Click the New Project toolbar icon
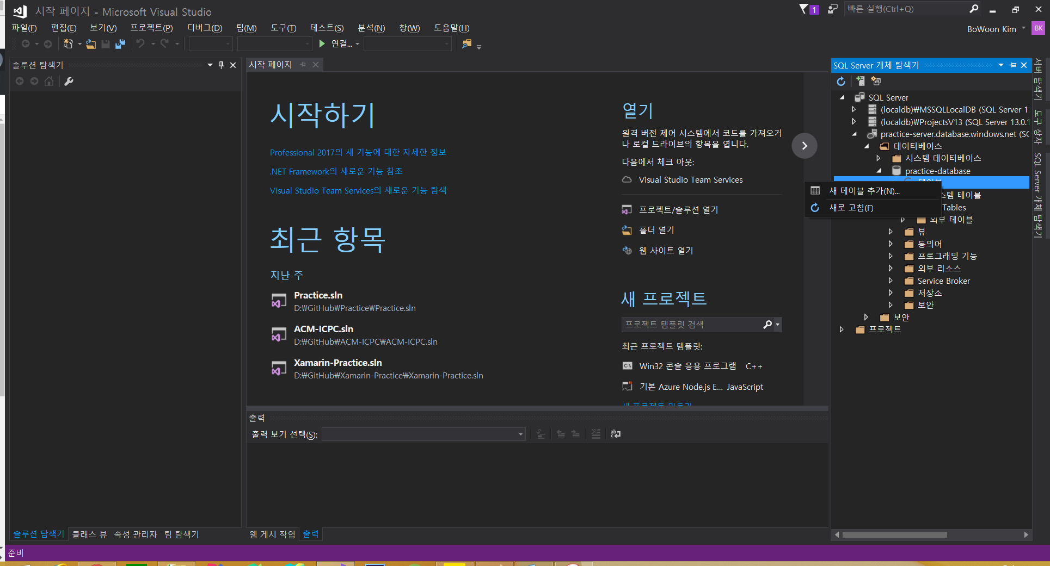The image size is (1050, 566). click(x=68, y=43)
